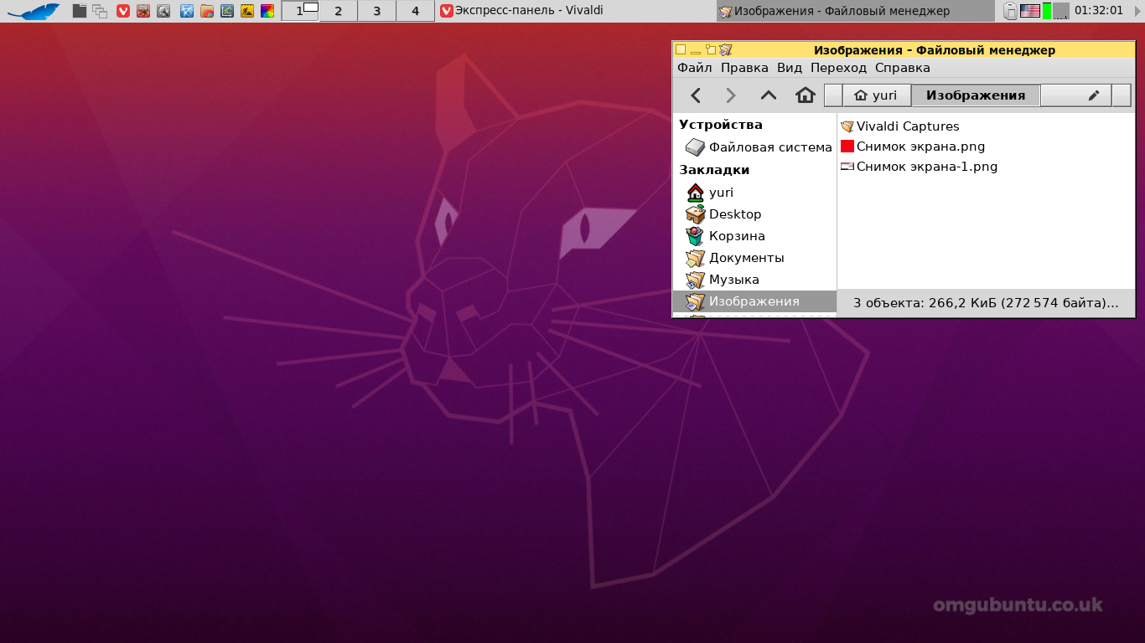Open the Правка menu

click(744, 68)
